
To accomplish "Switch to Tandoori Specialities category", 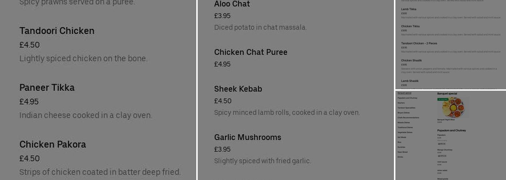I will 406,108.
